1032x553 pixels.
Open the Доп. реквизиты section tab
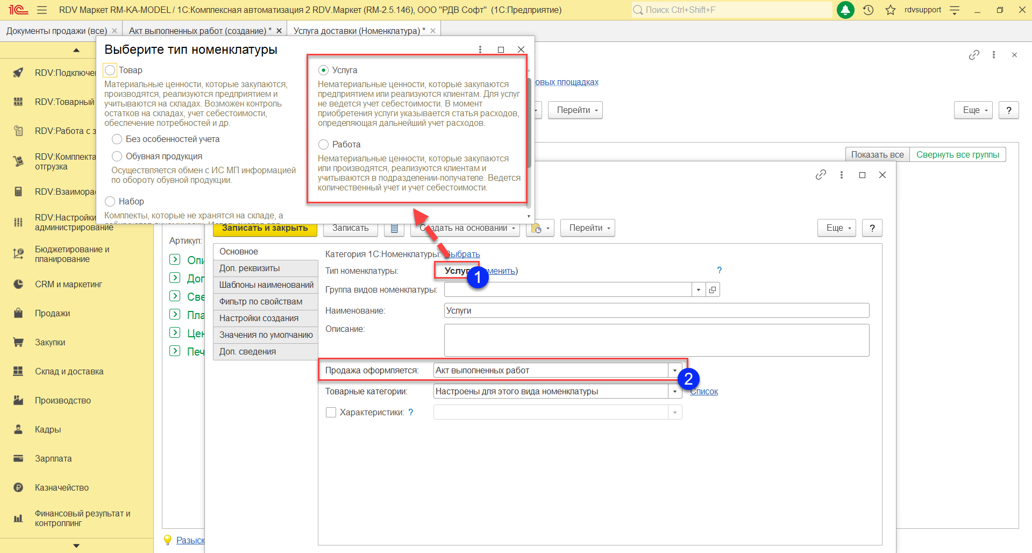click(250, 268)
